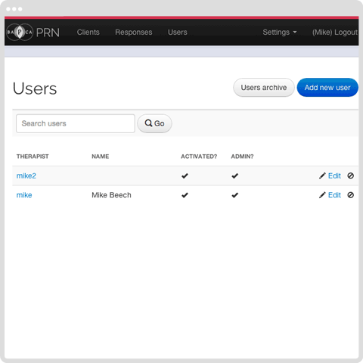This screenshot has height=363, width=363.
Task: Open the mike2 therapist link
Action: [x=26, y=175]
